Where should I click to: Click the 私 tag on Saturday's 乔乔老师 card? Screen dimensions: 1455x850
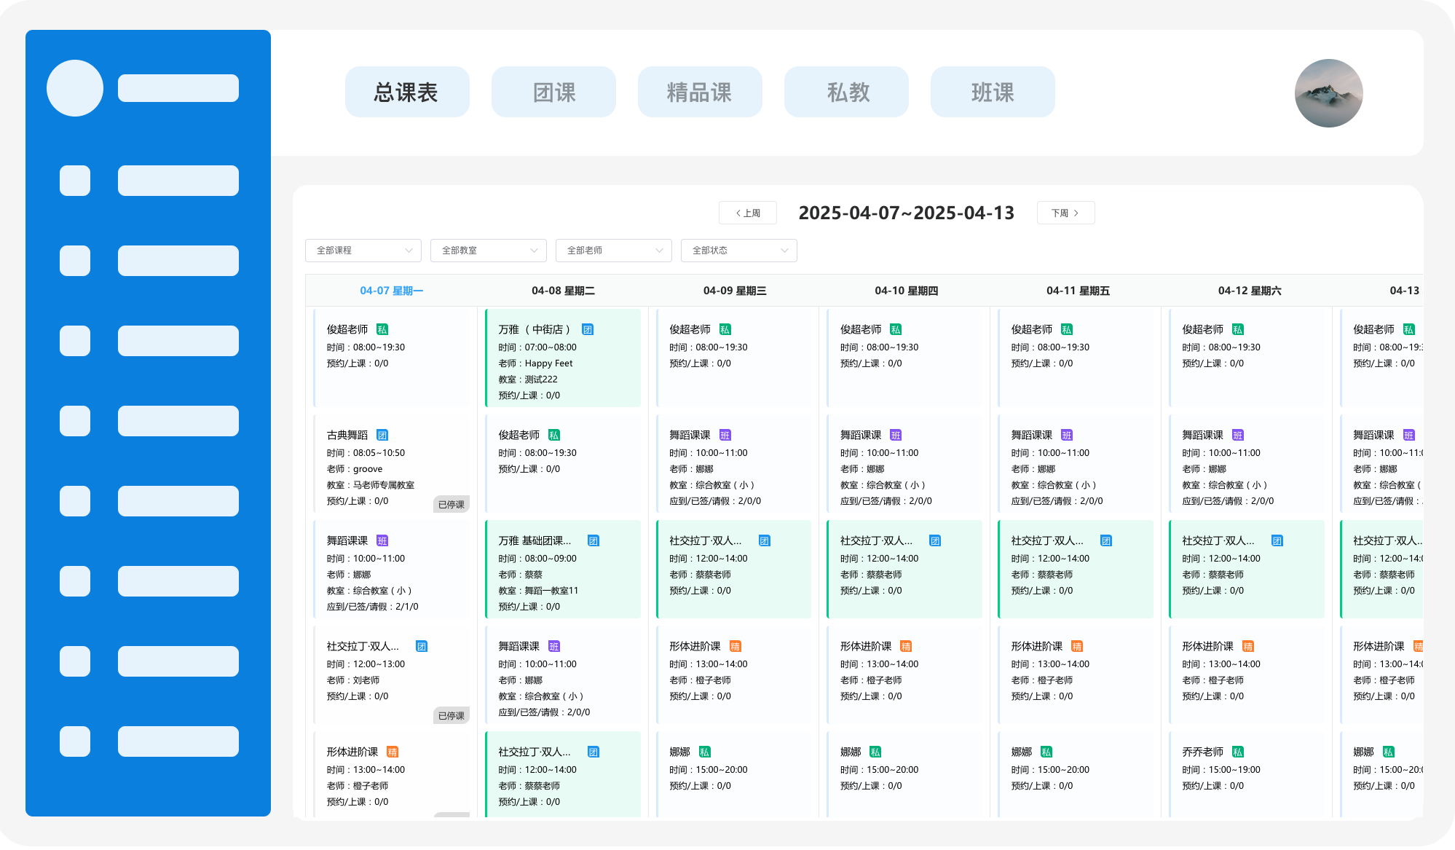1237,752
